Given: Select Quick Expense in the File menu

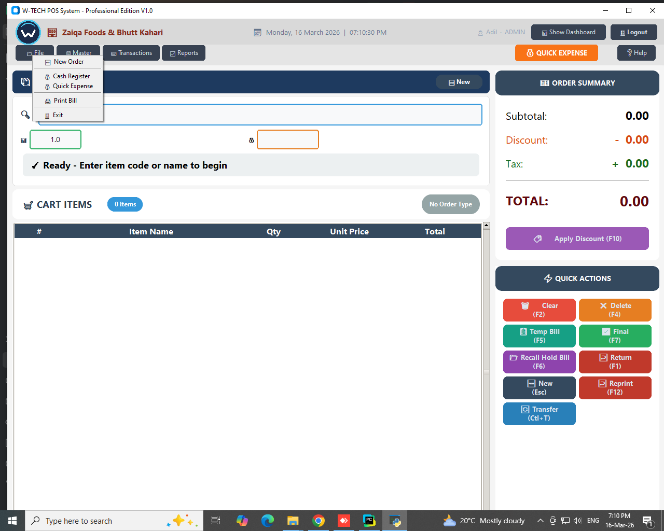Looking at the screenshot, I should (x=68, y=86).
